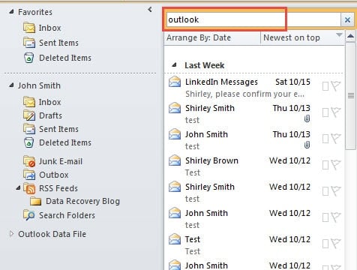This screenshot has width=357, height=270.
Task: Click Deleted Items icon under John Smith
Action: 29,142
